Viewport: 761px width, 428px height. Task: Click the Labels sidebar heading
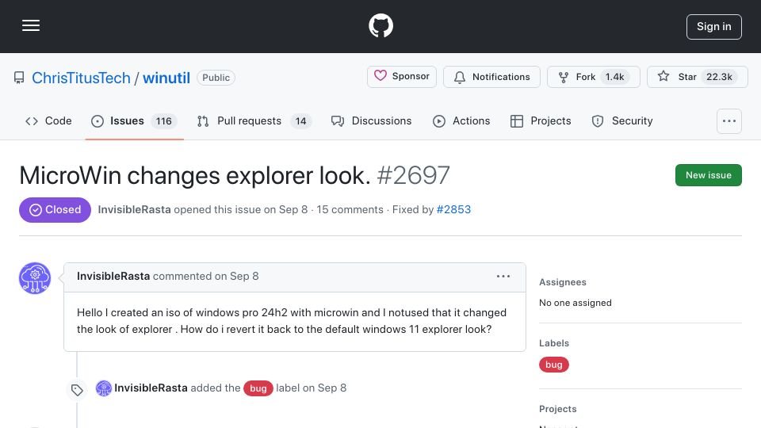click(x=554, y=343)
